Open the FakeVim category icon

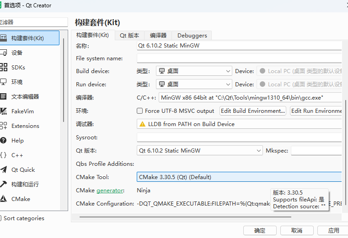tap(3, 111)
